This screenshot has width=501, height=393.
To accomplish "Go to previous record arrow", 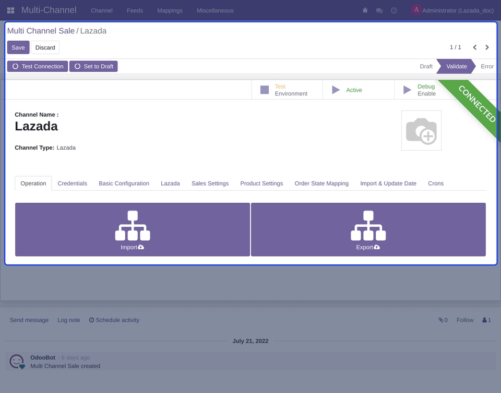I will pos(475,47).
